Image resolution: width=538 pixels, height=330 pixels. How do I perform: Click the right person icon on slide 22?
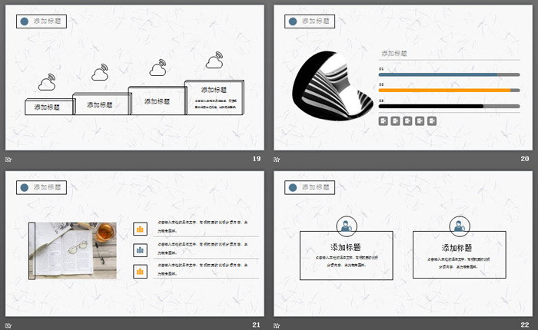pyautogui.click(x=459, y=226)
